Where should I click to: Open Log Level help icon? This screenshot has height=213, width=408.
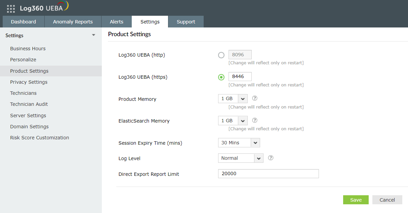click(x=271, y=158)
